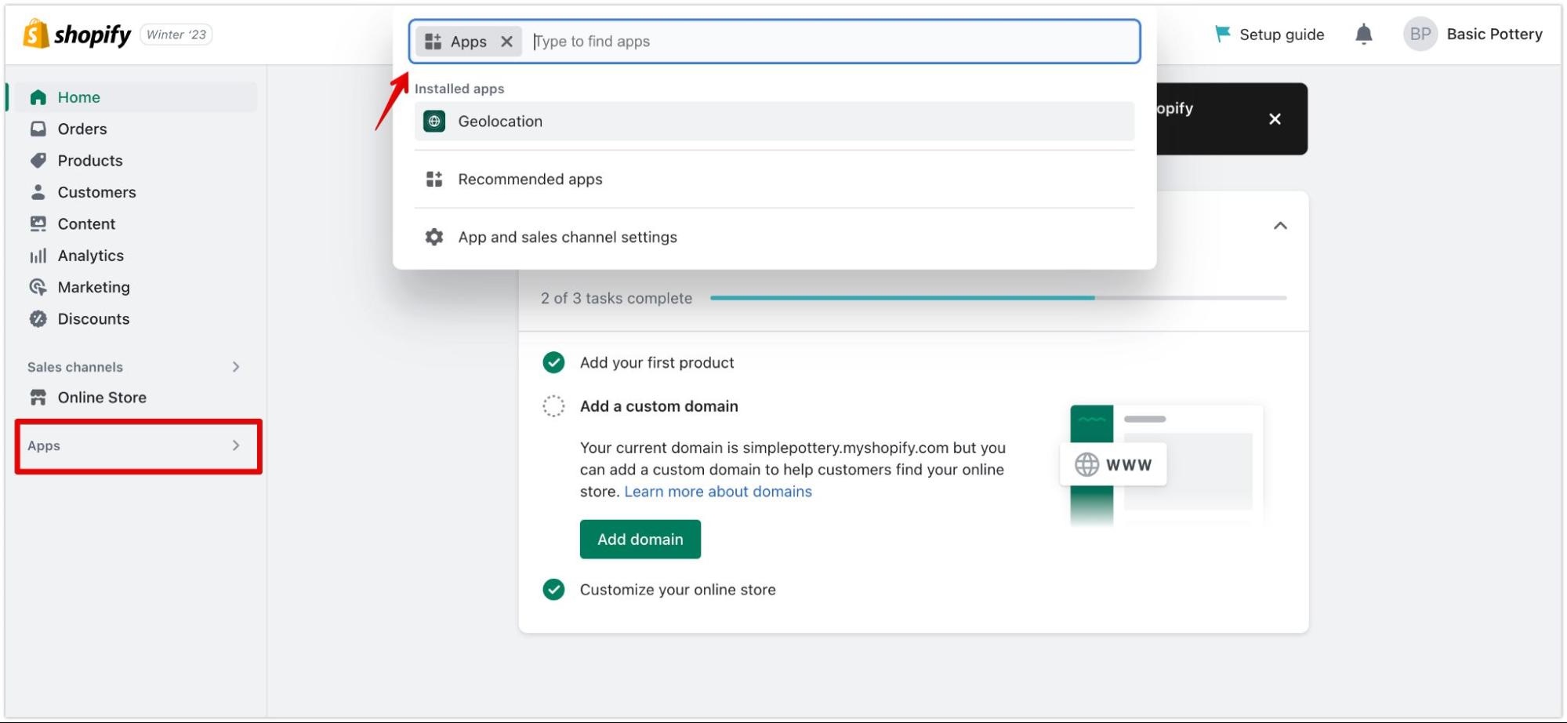The height and width of the screenshot is (723, 1567).
Task: Open Recommended apps from the dropdown
Action: [530, 180]
